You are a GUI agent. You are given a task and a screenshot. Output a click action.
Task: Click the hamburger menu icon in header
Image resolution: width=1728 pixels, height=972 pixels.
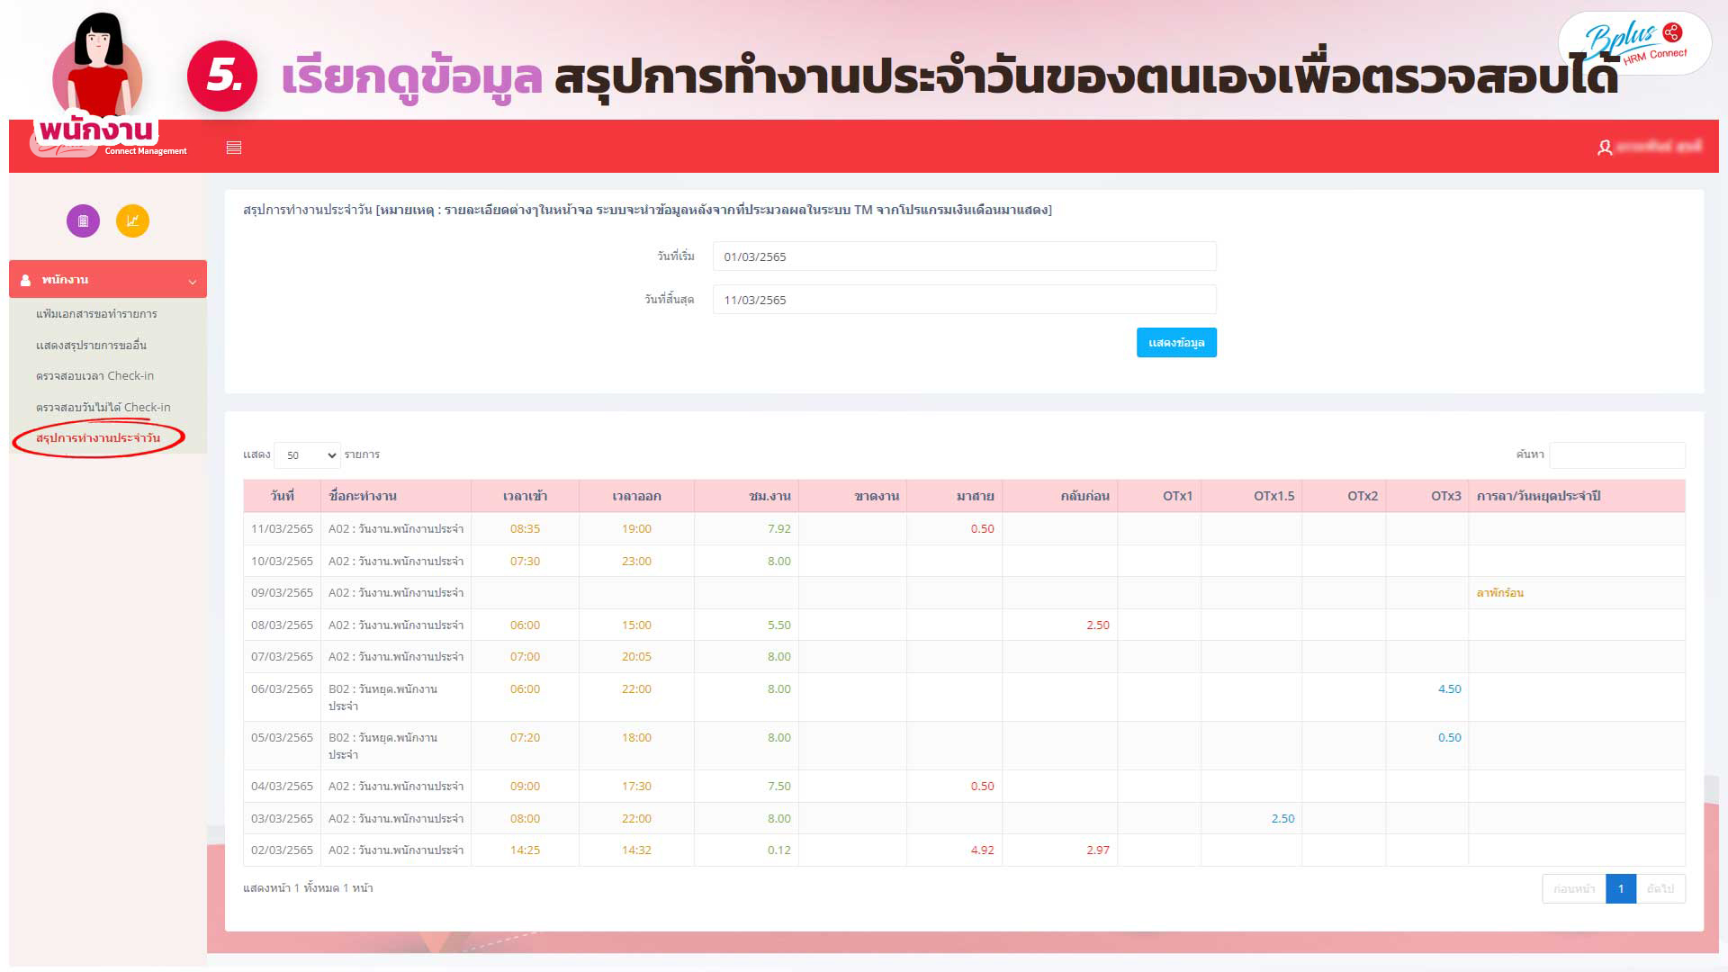pos(234,148)
